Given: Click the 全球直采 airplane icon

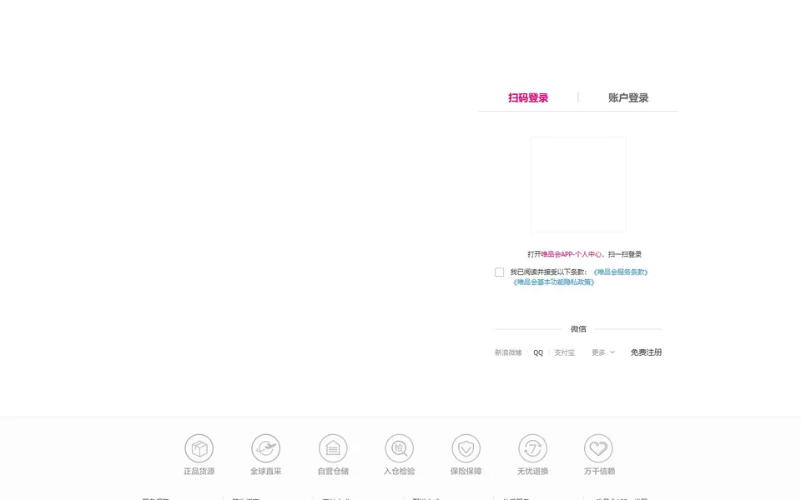Looking at the screenshot, I should (x=265, y=448).
